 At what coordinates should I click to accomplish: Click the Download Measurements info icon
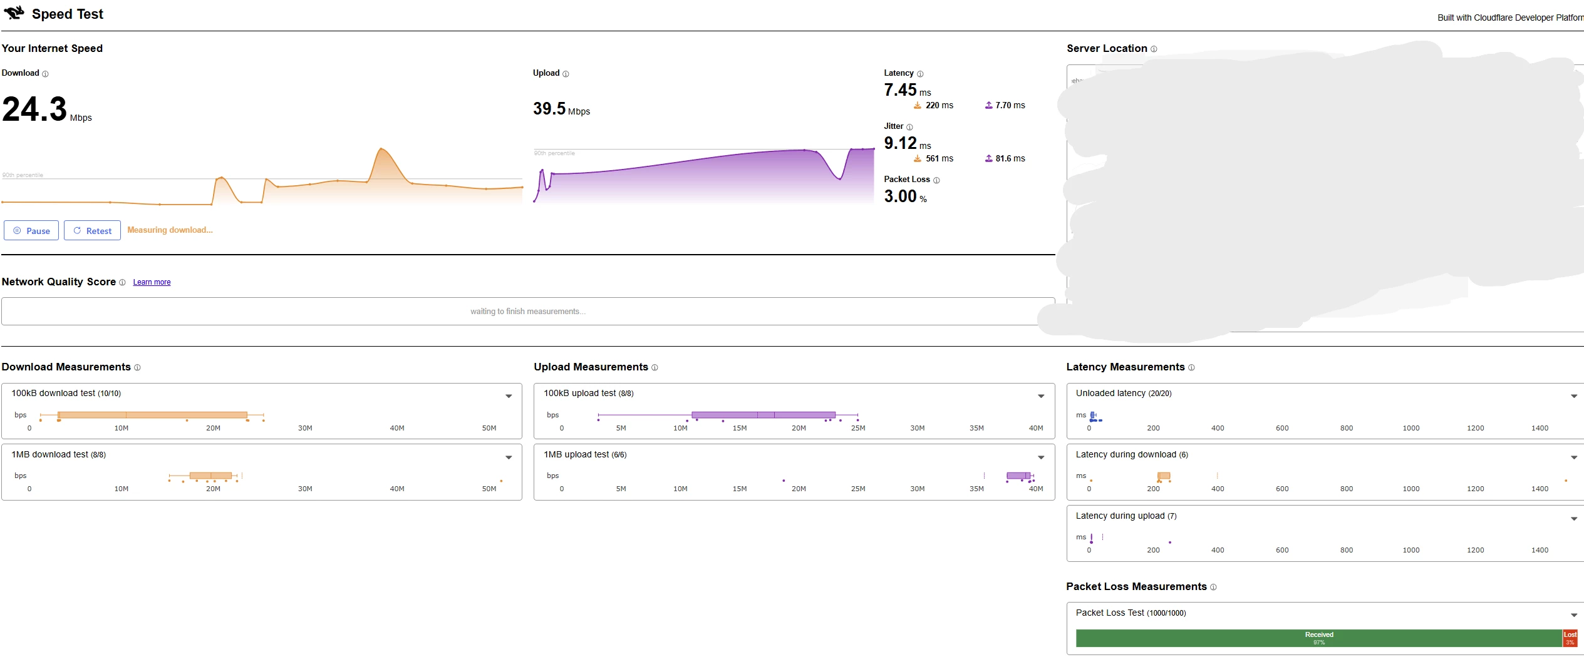tap(137, 367)
